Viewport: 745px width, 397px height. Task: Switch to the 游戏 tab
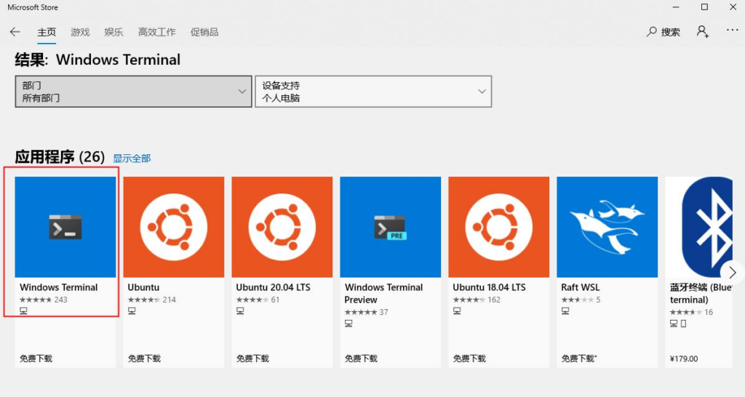80,32
